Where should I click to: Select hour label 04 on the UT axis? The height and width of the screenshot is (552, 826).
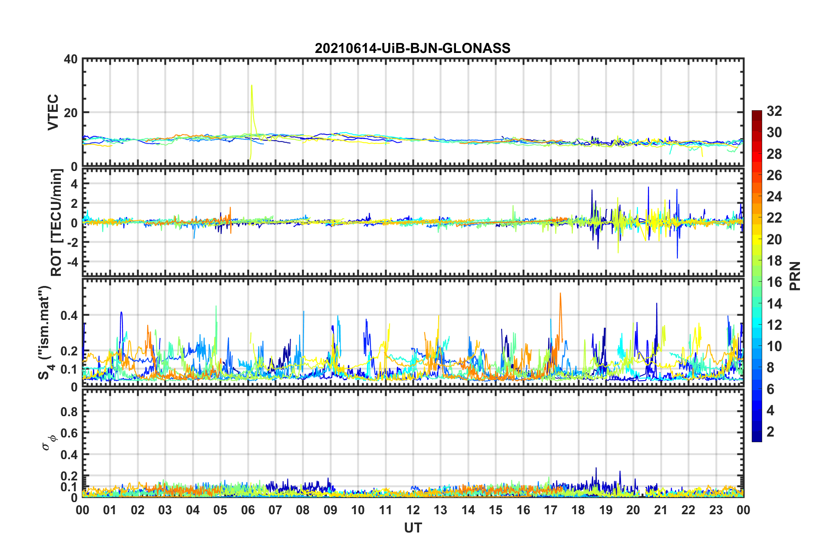(193, 510)
